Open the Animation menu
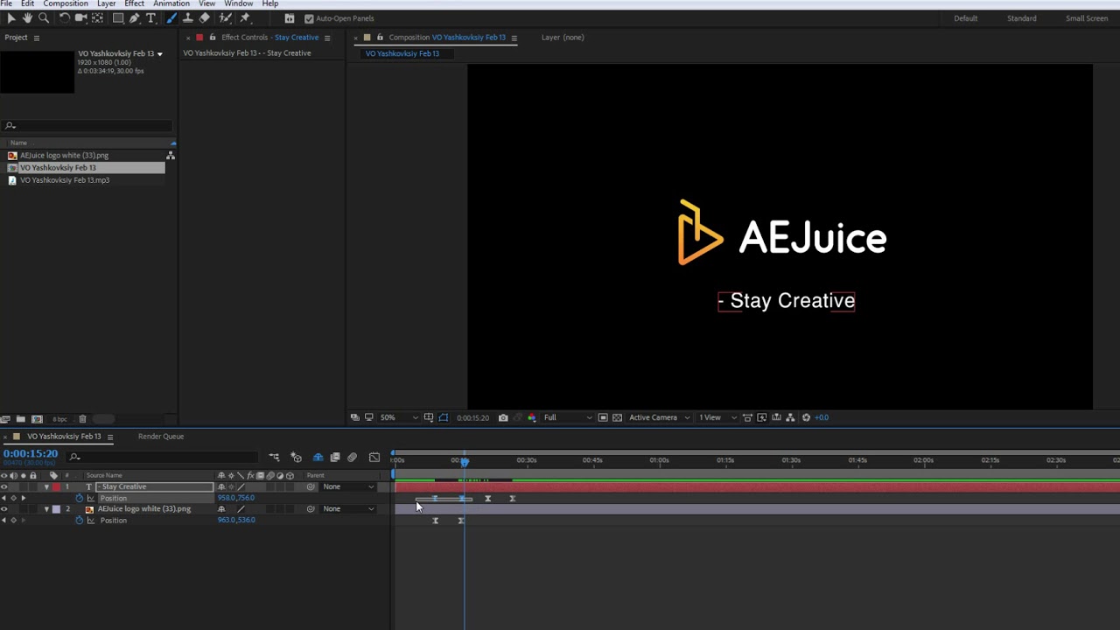The height and width of the screenshot is (630, 1120). 171,3
